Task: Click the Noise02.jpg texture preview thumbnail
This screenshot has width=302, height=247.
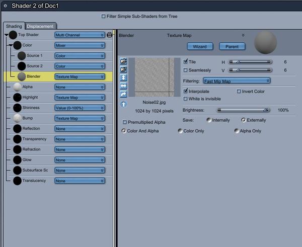Action: coord(155,77)
